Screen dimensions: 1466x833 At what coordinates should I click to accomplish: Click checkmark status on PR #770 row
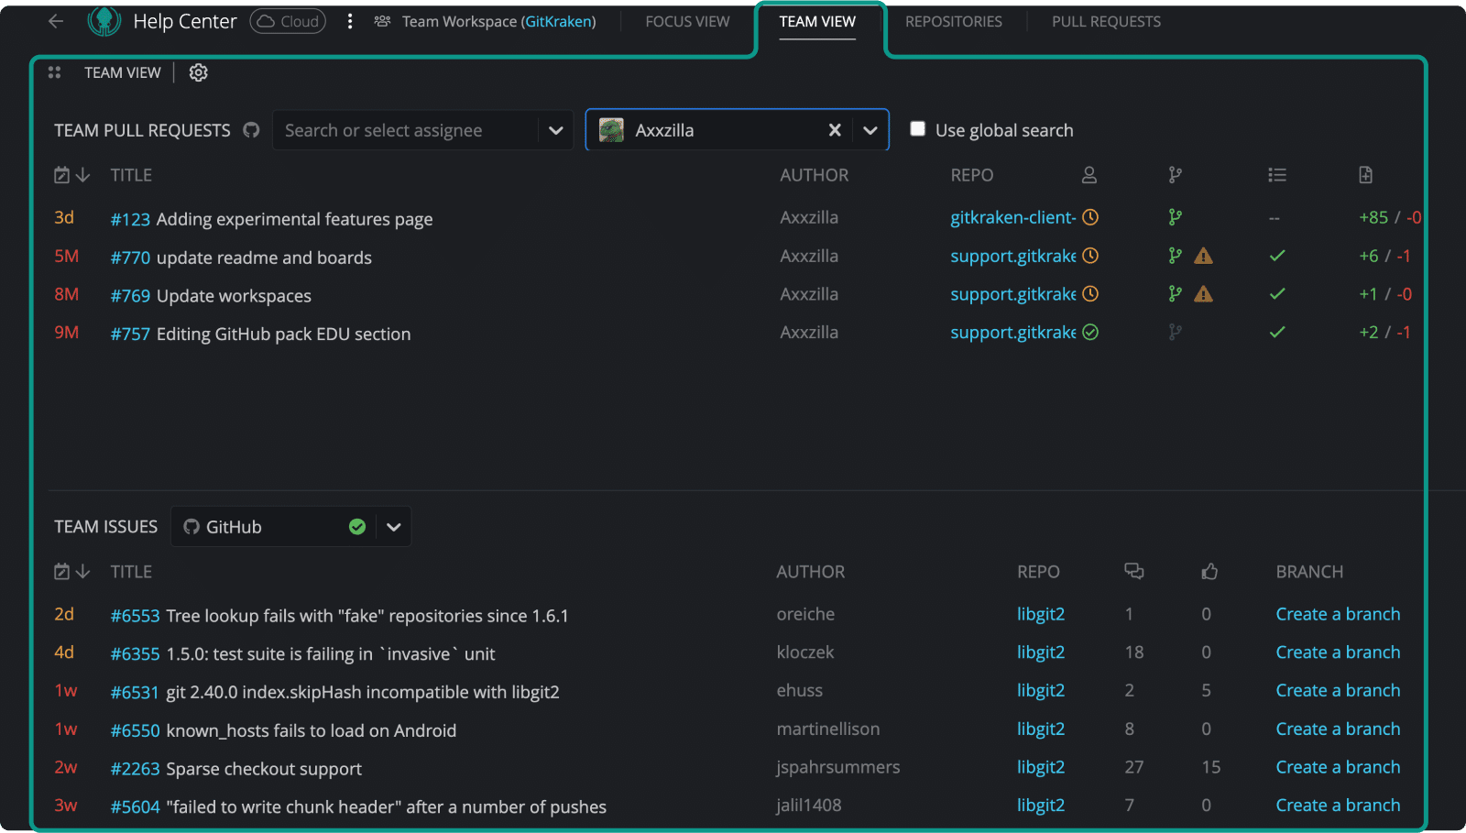1277,256
